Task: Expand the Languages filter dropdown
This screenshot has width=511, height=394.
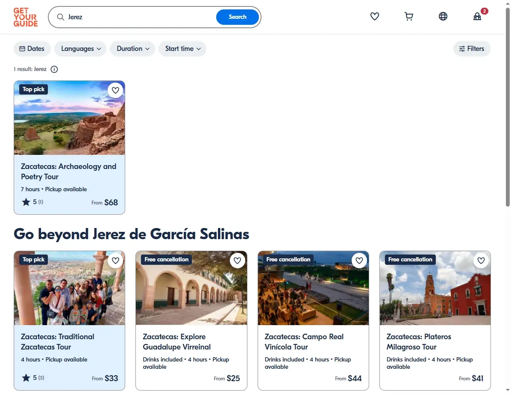Action: [x=80, y=49]
